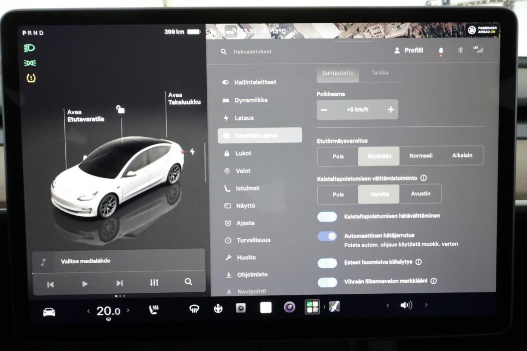Viewport: 527px width, 351px height.
Task: Select the Itsestään ajava menu item
Action: pos(260,135)
